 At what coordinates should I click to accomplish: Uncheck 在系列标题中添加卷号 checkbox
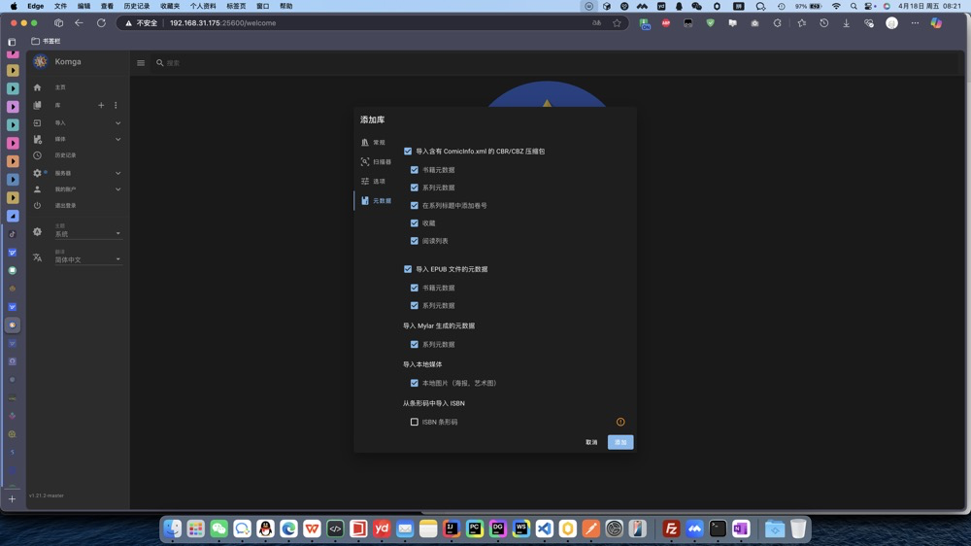pos(415,205)
